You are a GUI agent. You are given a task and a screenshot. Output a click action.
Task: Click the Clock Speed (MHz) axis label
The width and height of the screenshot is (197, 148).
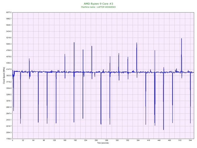tap(4, 76)
